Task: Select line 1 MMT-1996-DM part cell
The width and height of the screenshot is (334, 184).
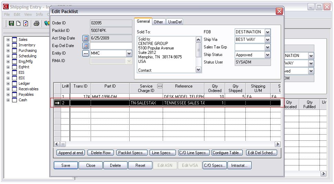Action: coord(110,96)
